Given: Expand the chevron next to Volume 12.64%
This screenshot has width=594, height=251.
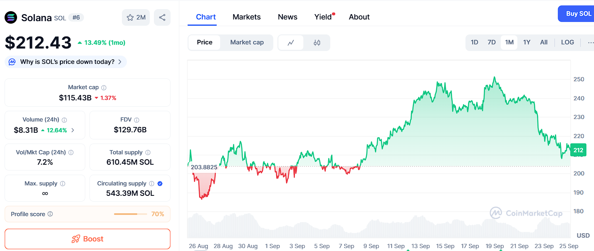Looking at the screenshot, I should click(73, 130).
